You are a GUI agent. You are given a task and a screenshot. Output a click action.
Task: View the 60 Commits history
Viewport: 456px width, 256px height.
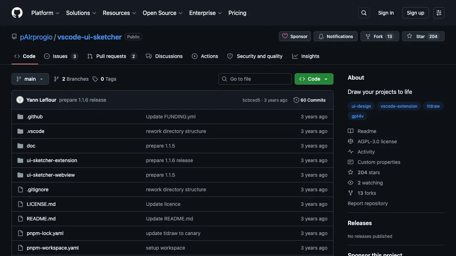coord(310,100)
